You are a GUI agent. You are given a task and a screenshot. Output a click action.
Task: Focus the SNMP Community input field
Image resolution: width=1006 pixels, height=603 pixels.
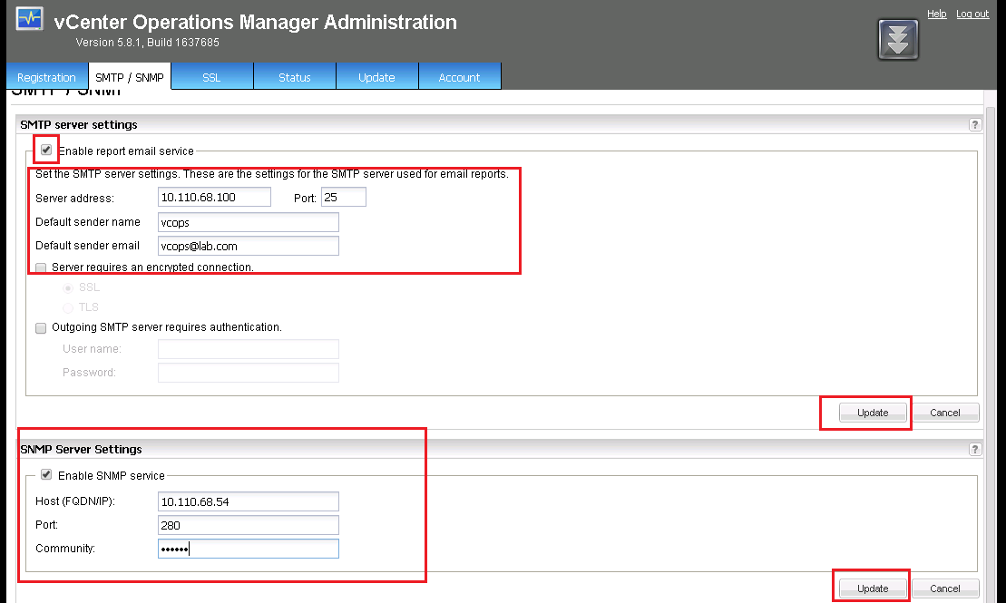click(248, 549)
